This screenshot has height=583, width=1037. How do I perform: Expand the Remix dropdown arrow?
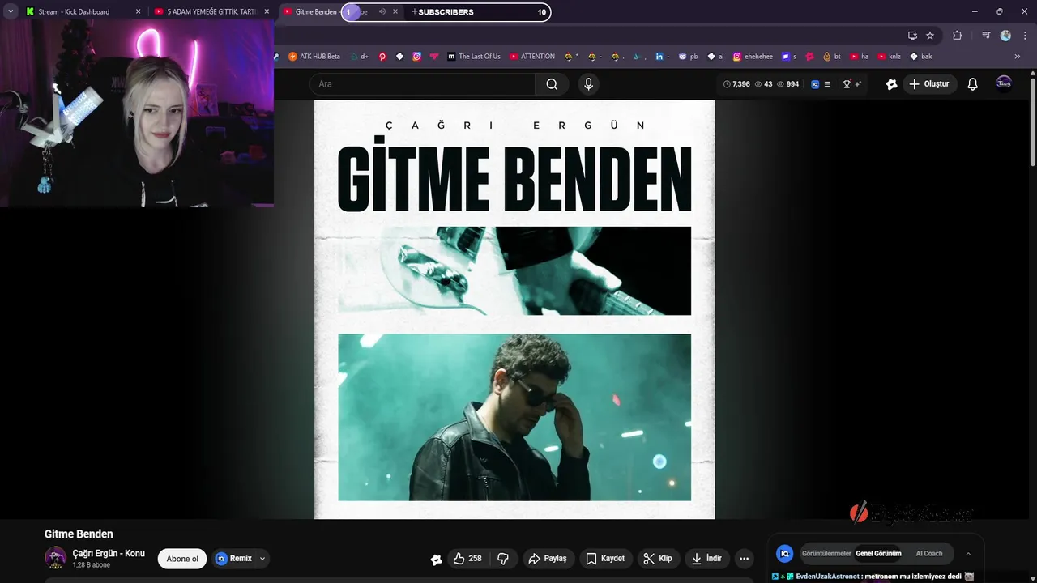pyautogui.click(x=262, y=559)
